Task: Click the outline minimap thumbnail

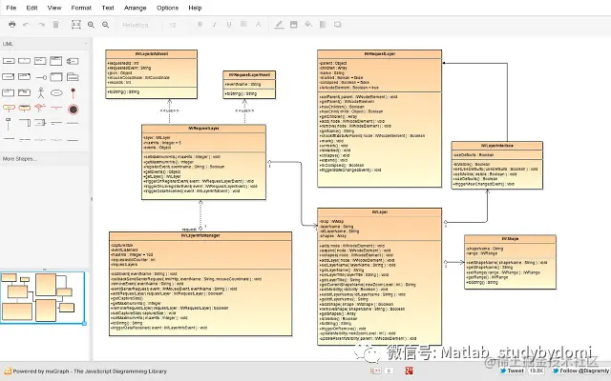Action: pos(42,298)
